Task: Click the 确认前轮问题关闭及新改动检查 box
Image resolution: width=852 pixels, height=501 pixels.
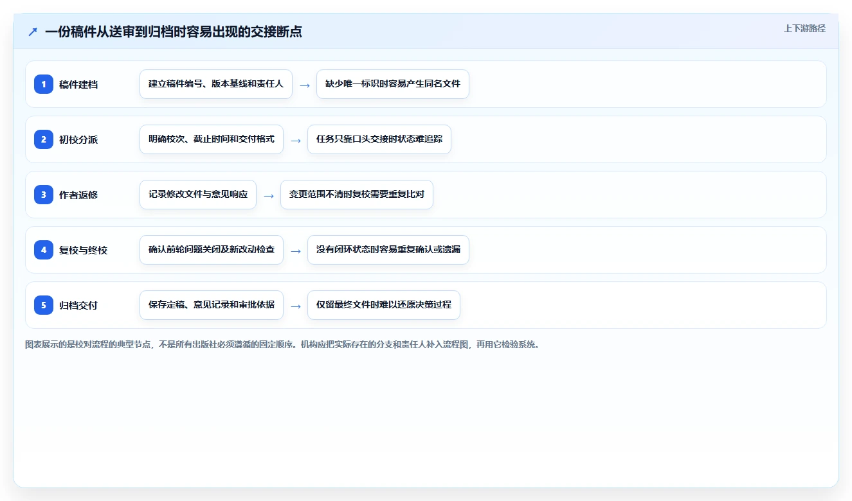Action: 212,250
